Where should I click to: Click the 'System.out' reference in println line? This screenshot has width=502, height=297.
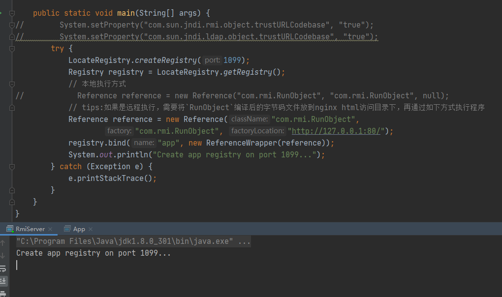coord(90,155)
